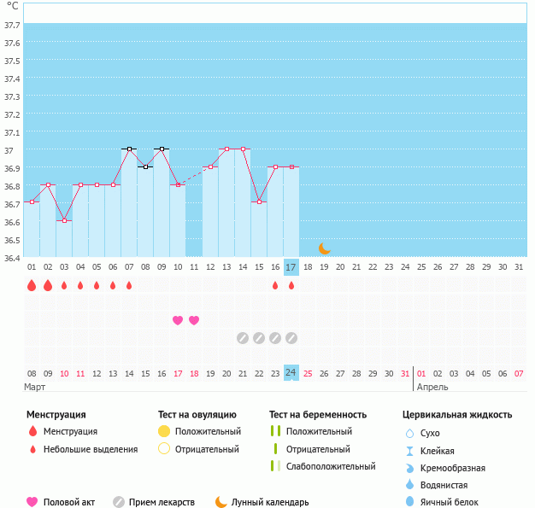Click the medication icon under cycle day 17
The width and height of the screenshot is (535, 508).
[x=291, y=338]
